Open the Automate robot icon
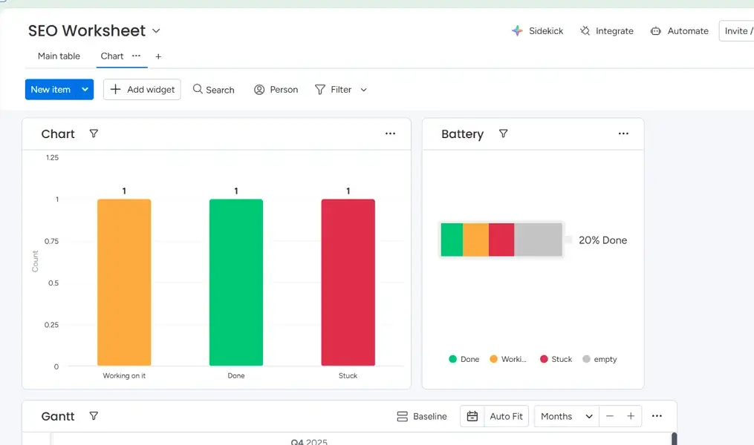The image size is (754, 445). pos(655,31)
